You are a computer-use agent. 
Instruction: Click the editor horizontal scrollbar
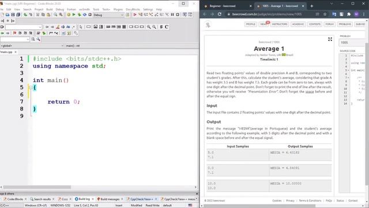[x=36, y=187]
